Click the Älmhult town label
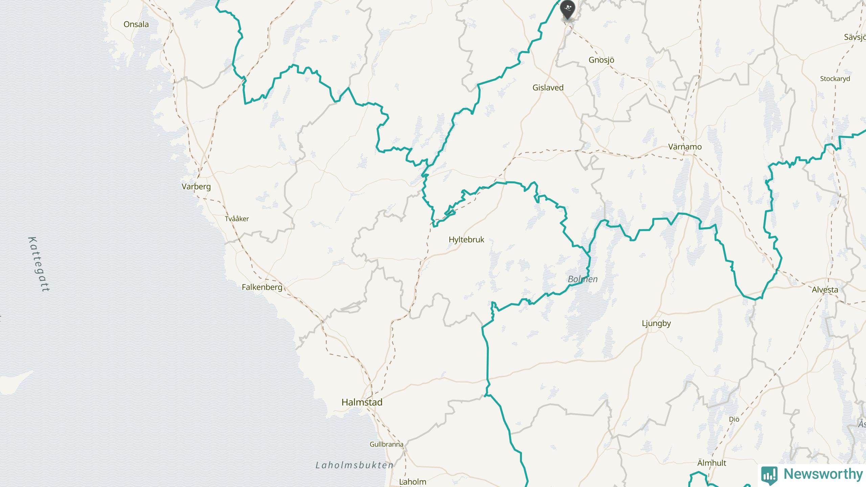This screenshot has height=487, width=866. (x=712, y=463)
